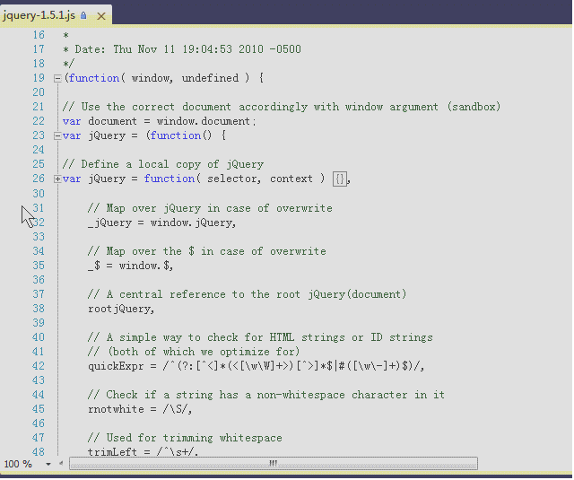The height and width of the screenshot is (480, 574).
Task: Click 'window.document' on line 22
Action: pyautogui.click(x=204, y=121)
